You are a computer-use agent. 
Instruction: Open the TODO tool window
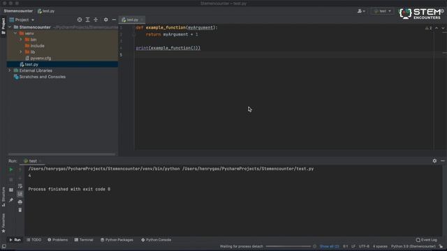(x=34, y=240)
